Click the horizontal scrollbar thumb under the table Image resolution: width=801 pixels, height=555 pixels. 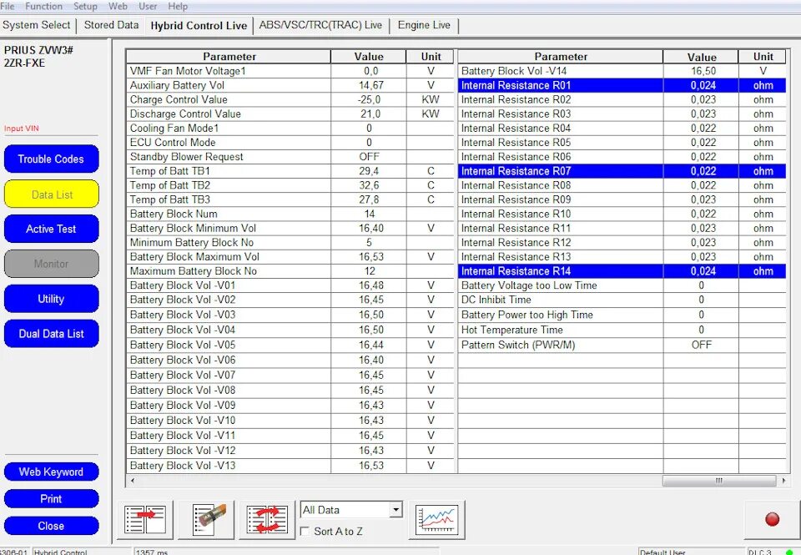point(718,481)
